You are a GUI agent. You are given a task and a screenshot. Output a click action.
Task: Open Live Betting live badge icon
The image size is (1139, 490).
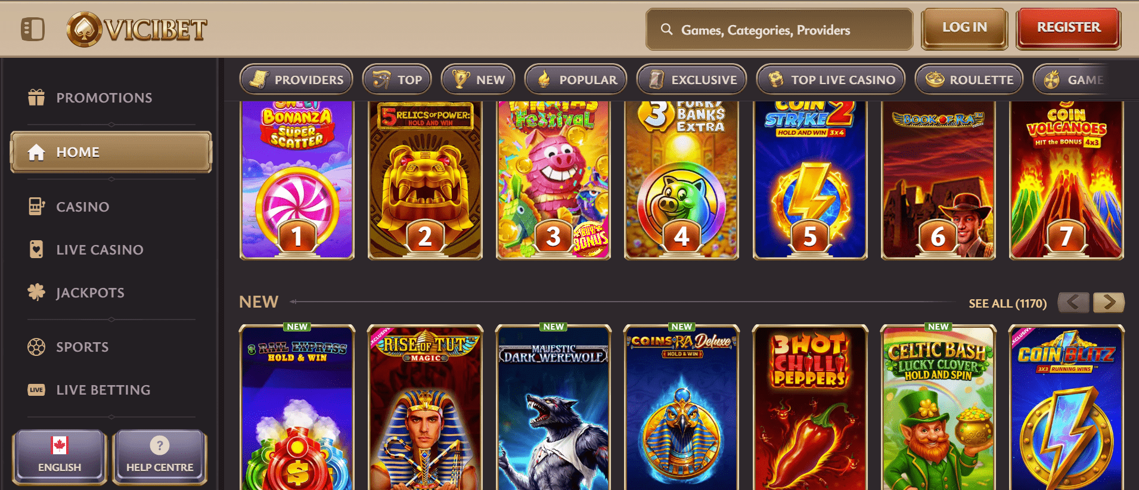tap(36, 390)
